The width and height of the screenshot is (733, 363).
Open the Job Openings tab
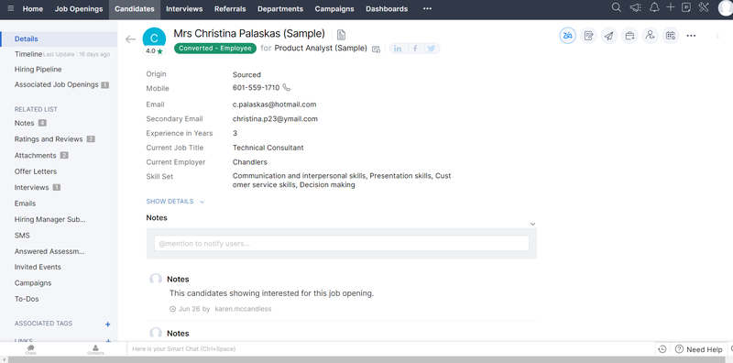click(79, 9)
